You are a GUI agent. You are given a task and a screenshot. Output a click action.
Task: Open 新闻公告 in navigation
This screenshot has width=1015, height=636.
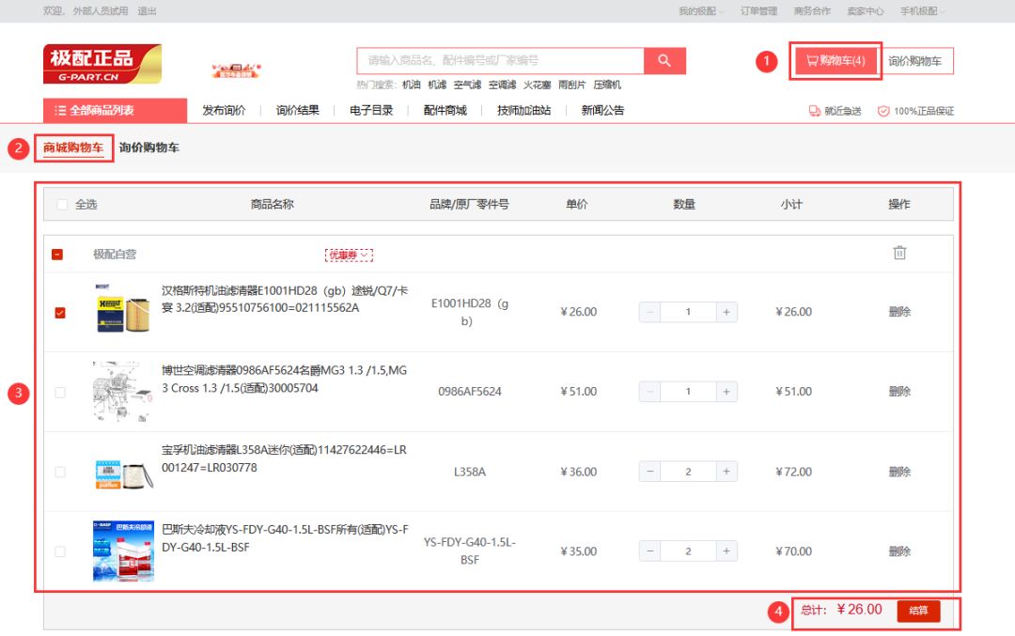[602, 111]
